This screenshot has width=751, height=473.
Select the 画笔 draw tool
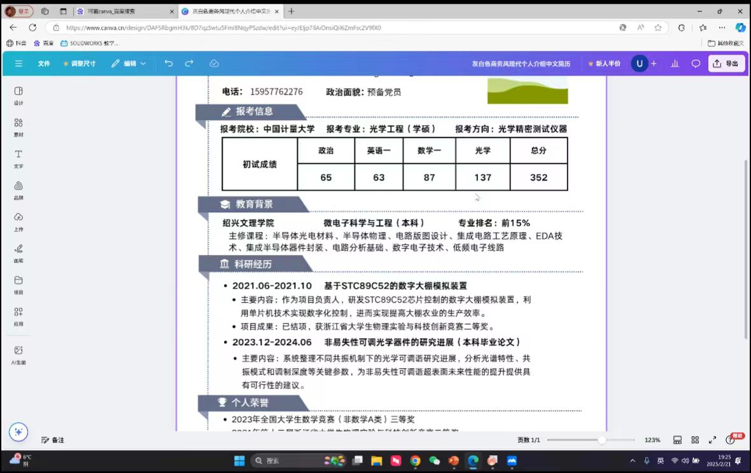(x=18, y=252)
